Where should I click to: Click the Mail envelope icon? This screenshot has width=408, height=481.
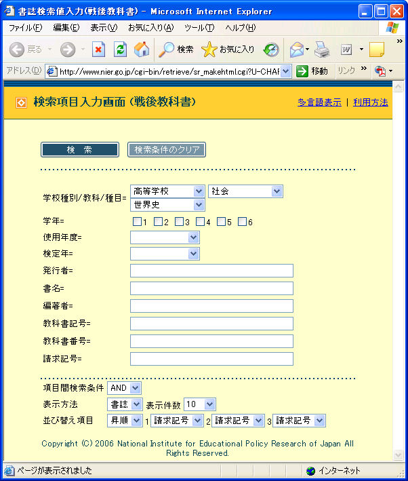coord(296,50)
